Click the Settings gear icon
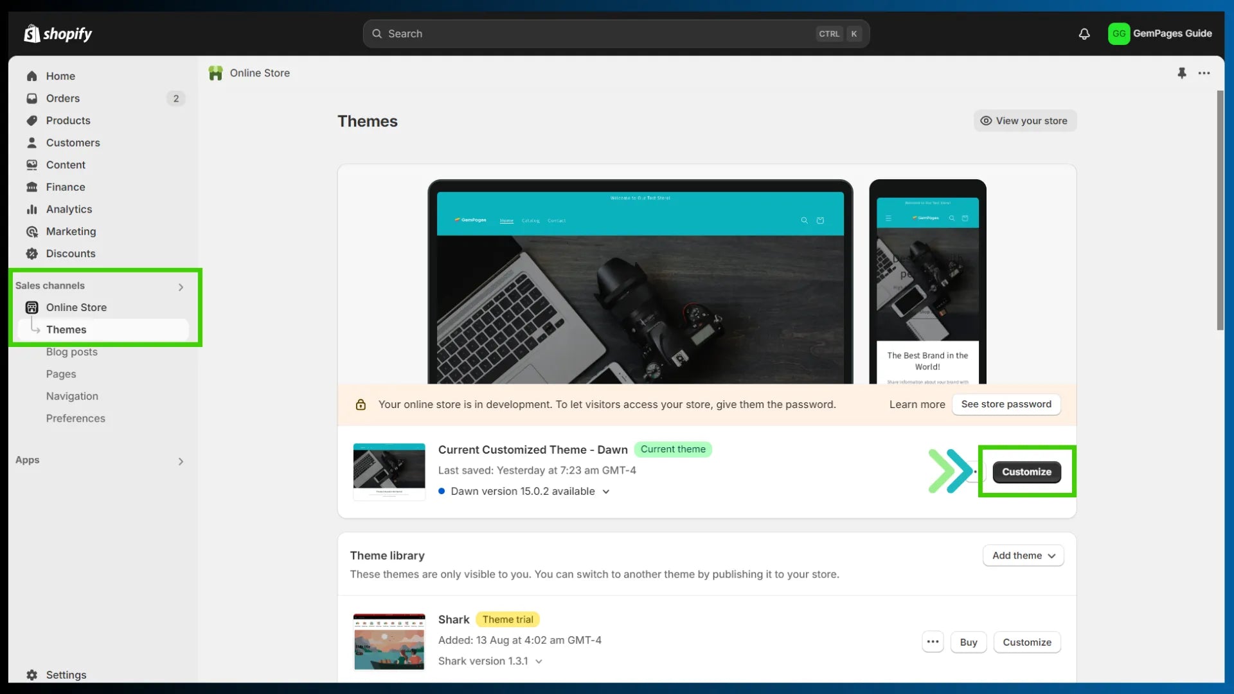The height and width of the screenshot is (694, 1234). pyautogui.click(x=31, y=675)
